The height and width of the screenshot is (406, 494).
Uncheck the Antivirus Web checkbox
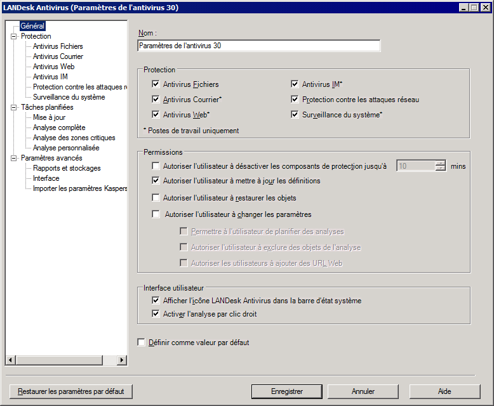(156, 114)
